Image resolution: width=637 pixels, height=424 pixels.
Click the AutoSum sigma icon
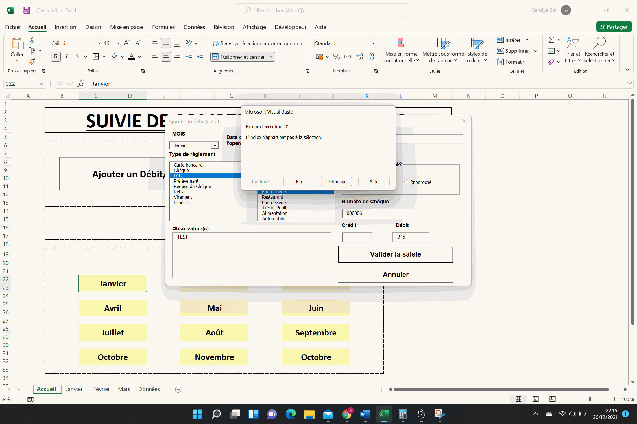[551, 40]
